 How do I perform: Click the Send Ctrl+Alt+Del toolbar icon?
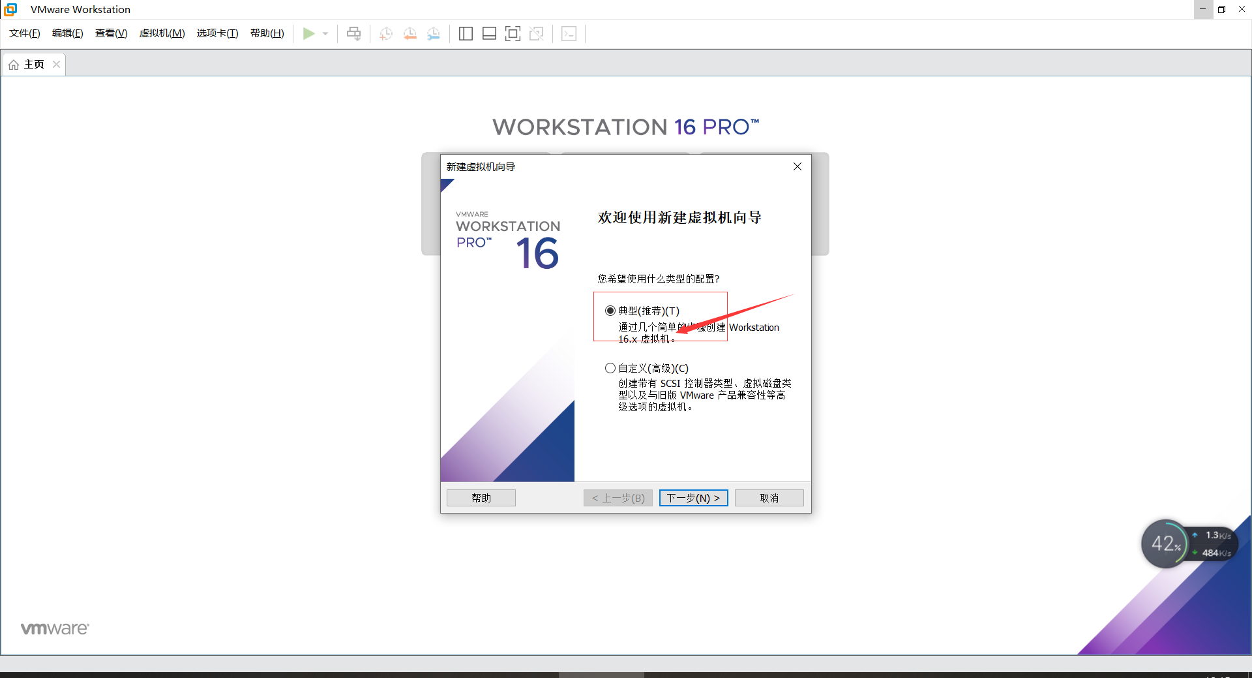[353, 33]
